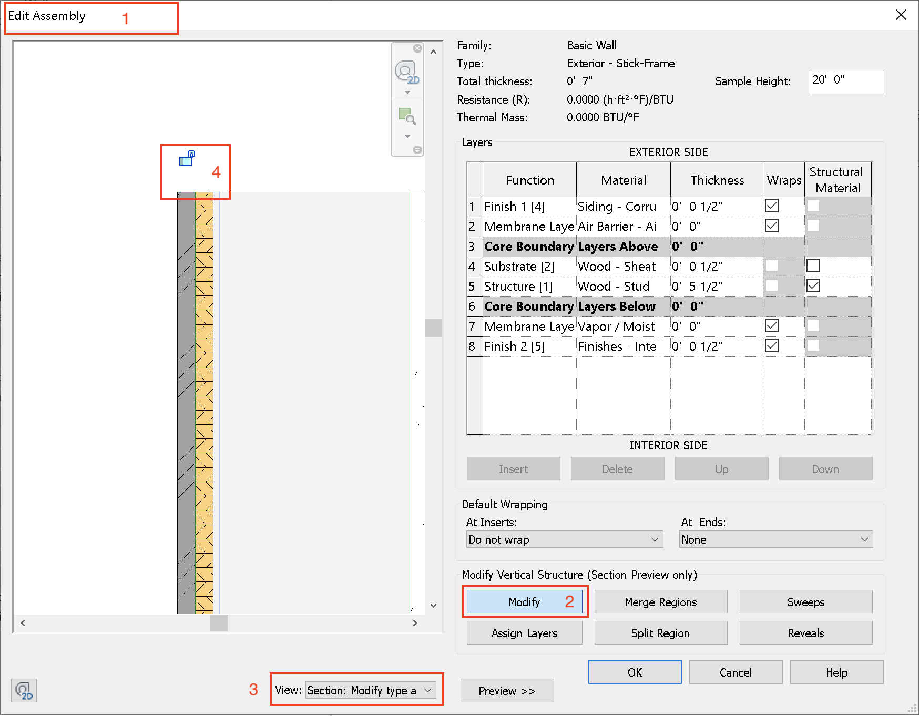The width and height of the screenshot is (919, 716).
Task: Open Help for the dialog
Action: 837,672
